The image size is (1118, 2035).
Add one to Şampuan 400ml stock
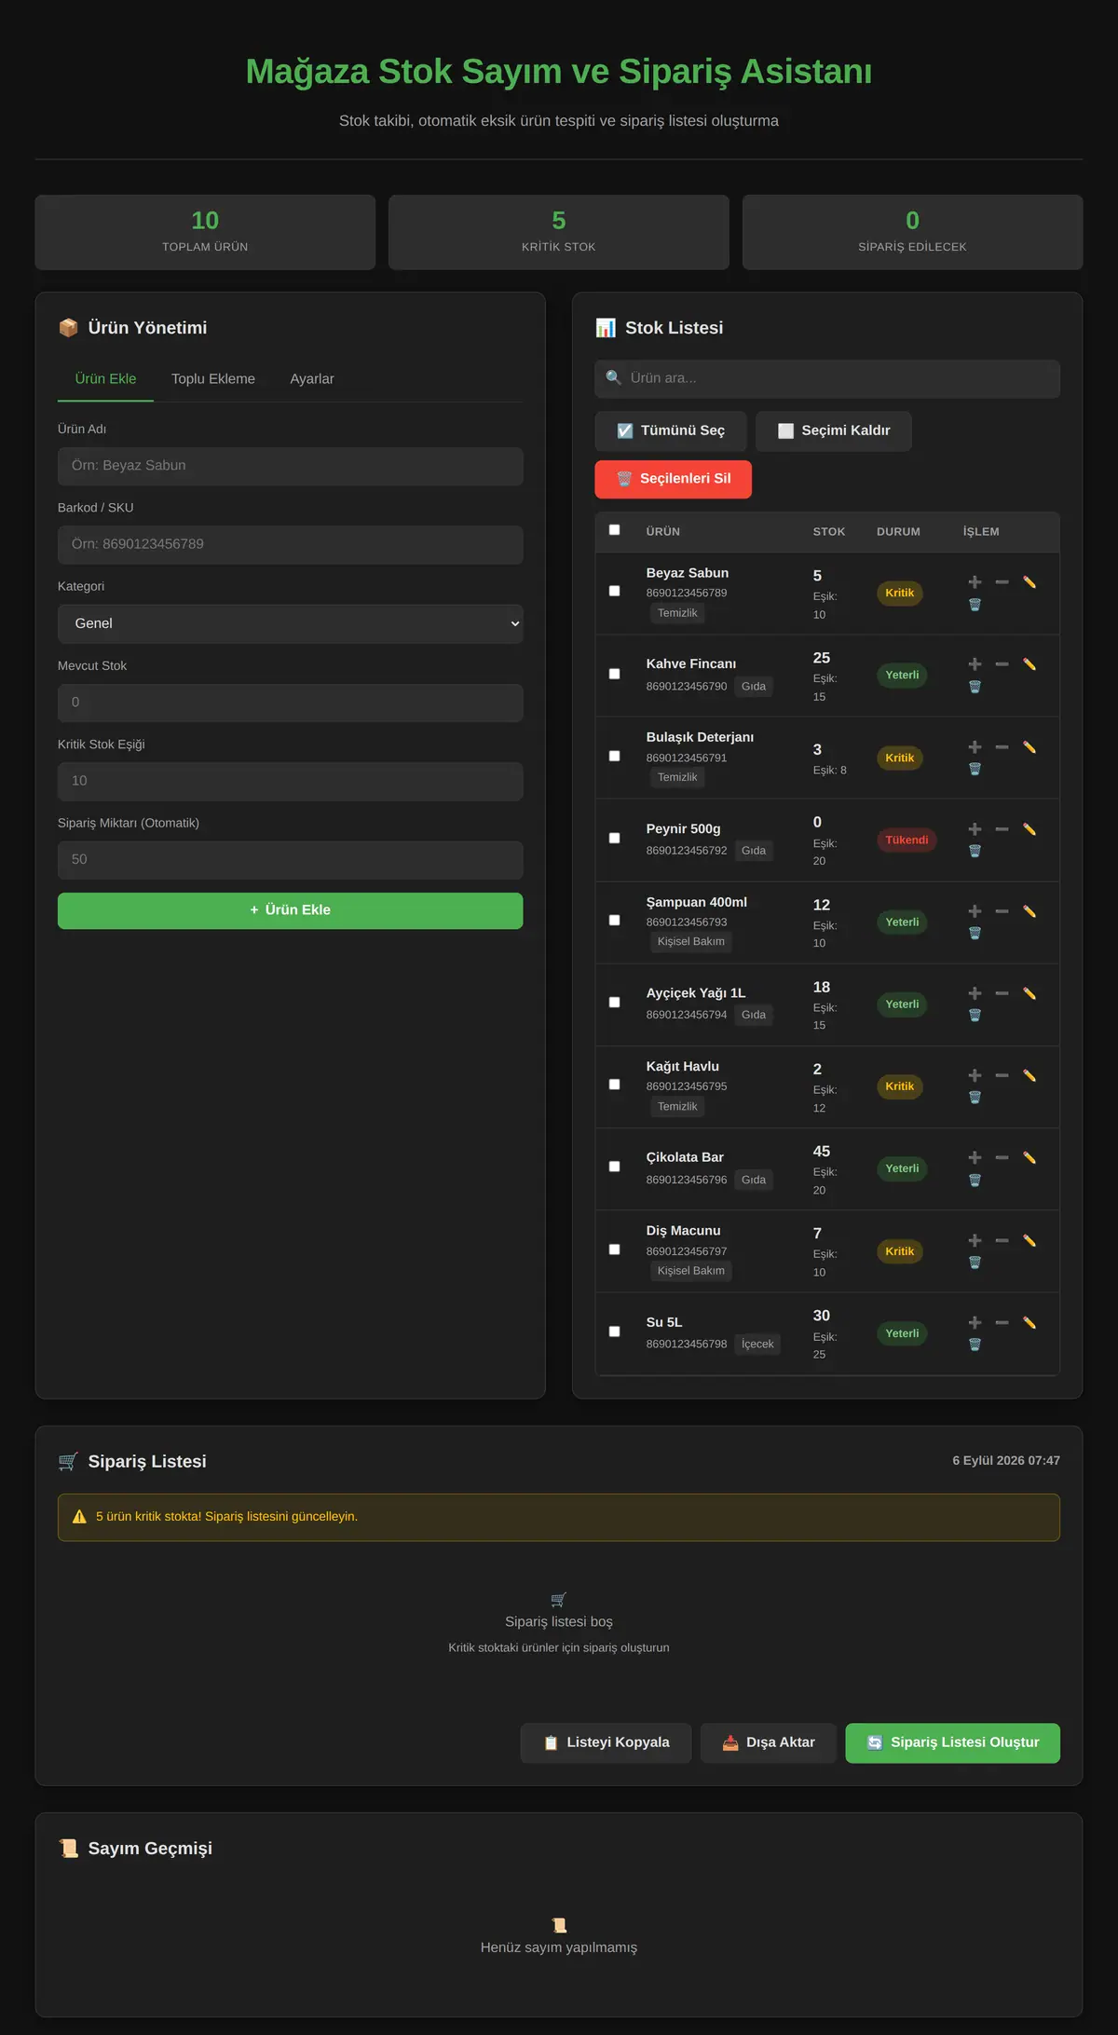point(975,911)
